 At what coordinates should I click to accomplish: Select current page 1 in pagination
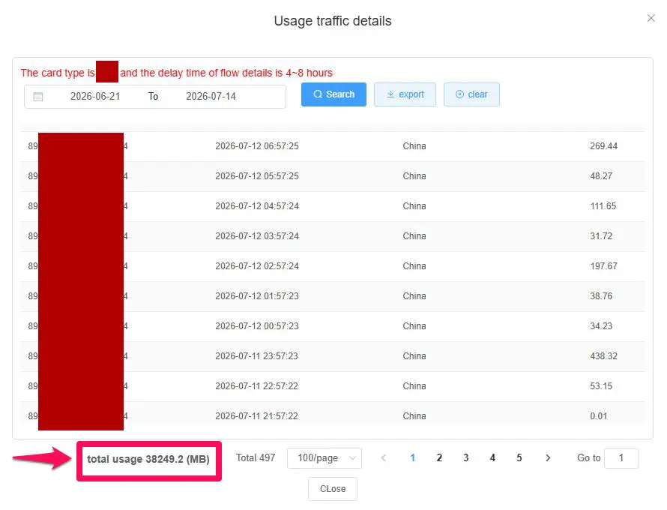click(x=413, y=458)
